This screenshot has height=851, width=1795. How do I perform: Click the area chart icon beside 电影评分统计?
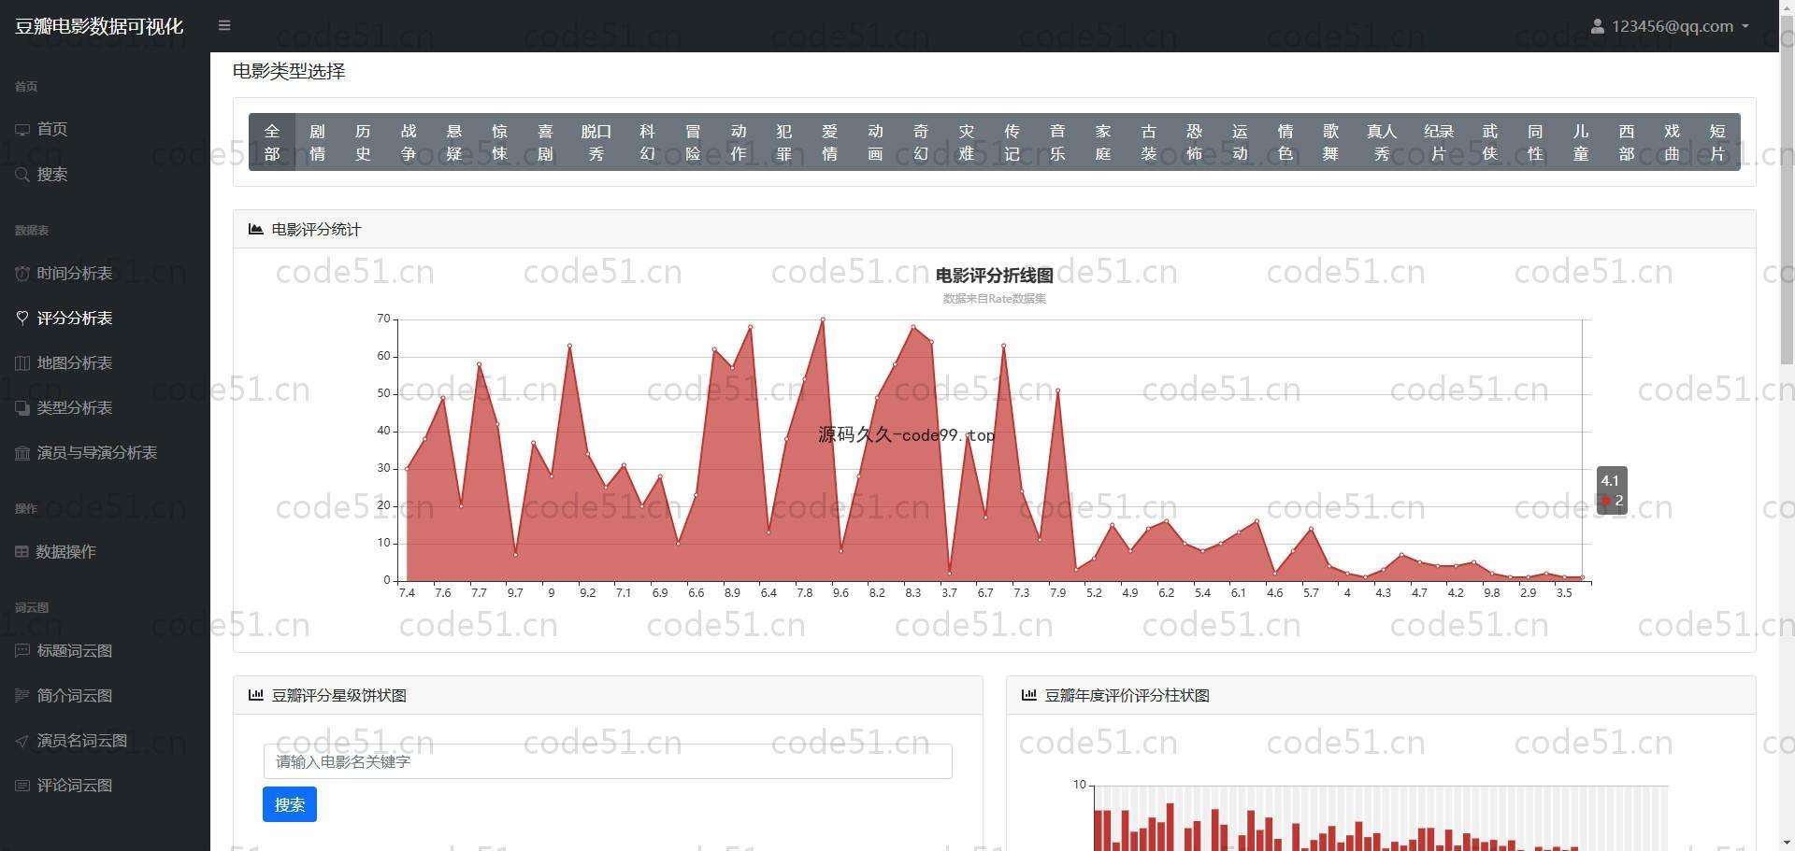256,229
